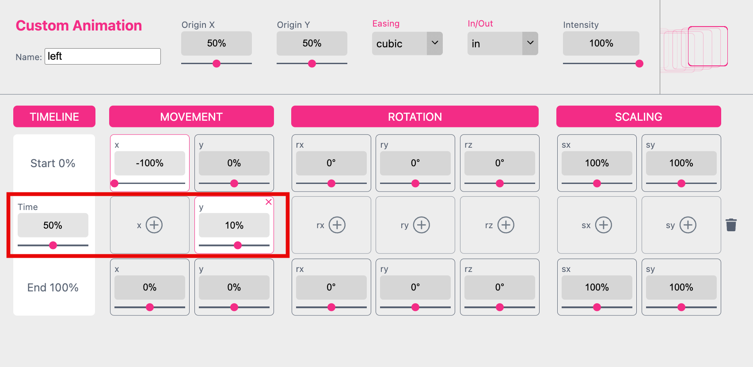
Task: Click the Start 0% timeline row
Action: (x=53, y=164)
